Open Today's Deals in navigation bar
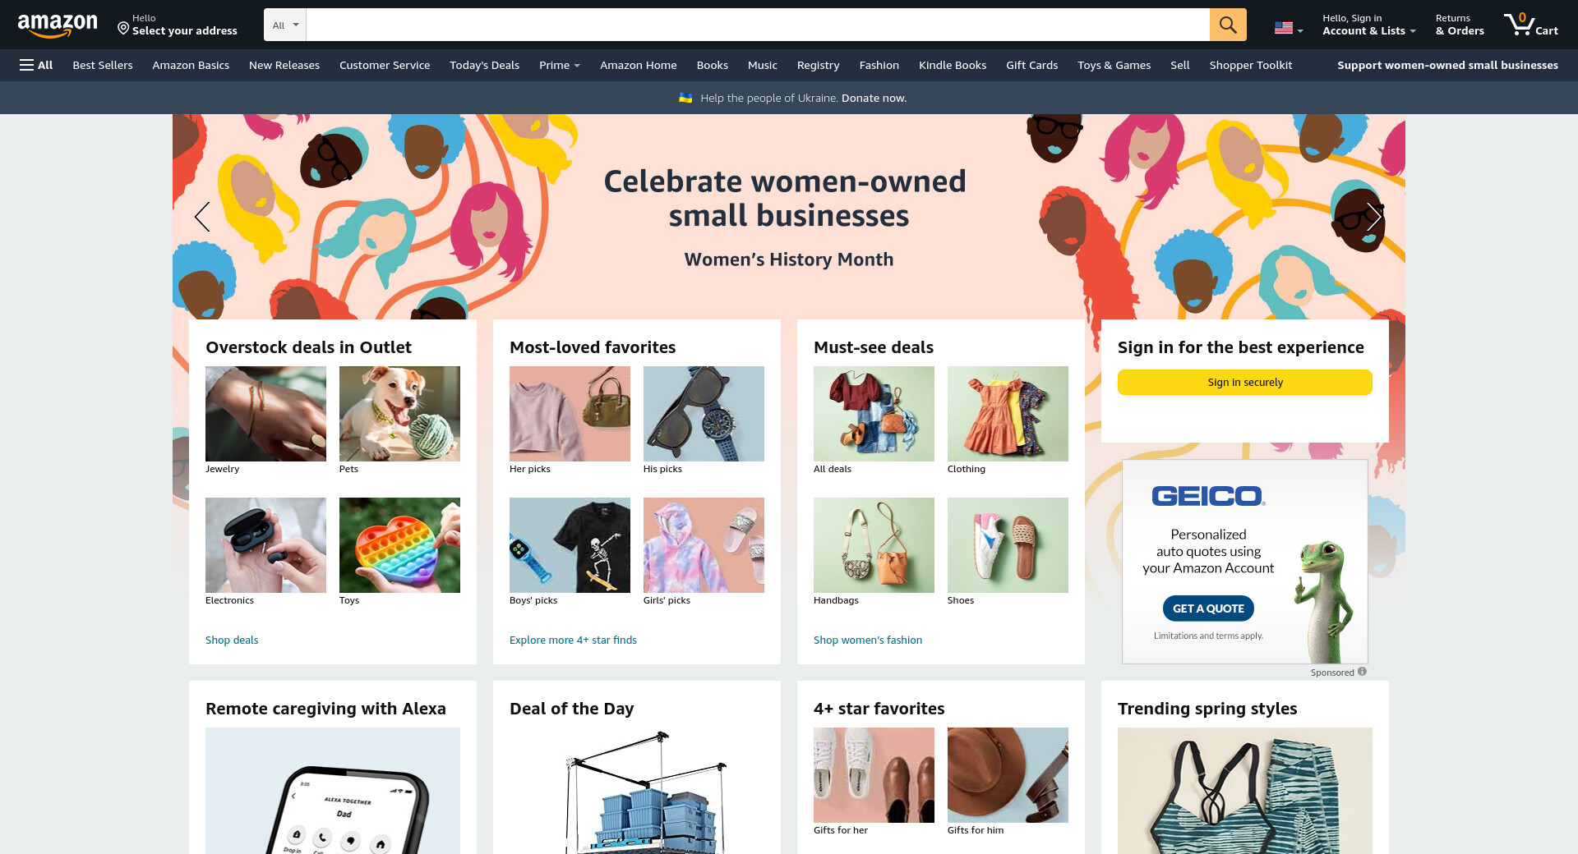Screen dimensions: 1578x854 (484, 65)
